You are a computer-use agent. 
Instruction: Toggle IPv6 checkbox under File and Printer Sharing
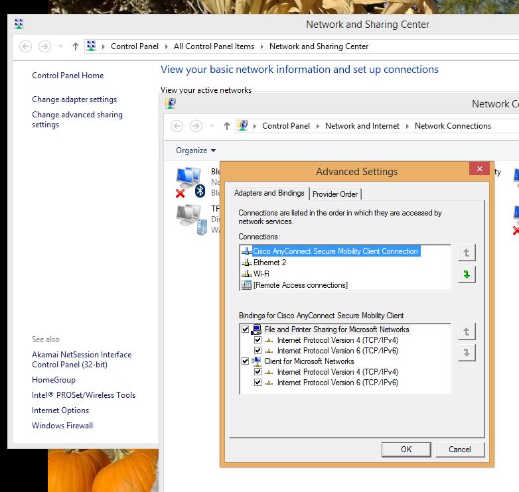click(258, 351)
